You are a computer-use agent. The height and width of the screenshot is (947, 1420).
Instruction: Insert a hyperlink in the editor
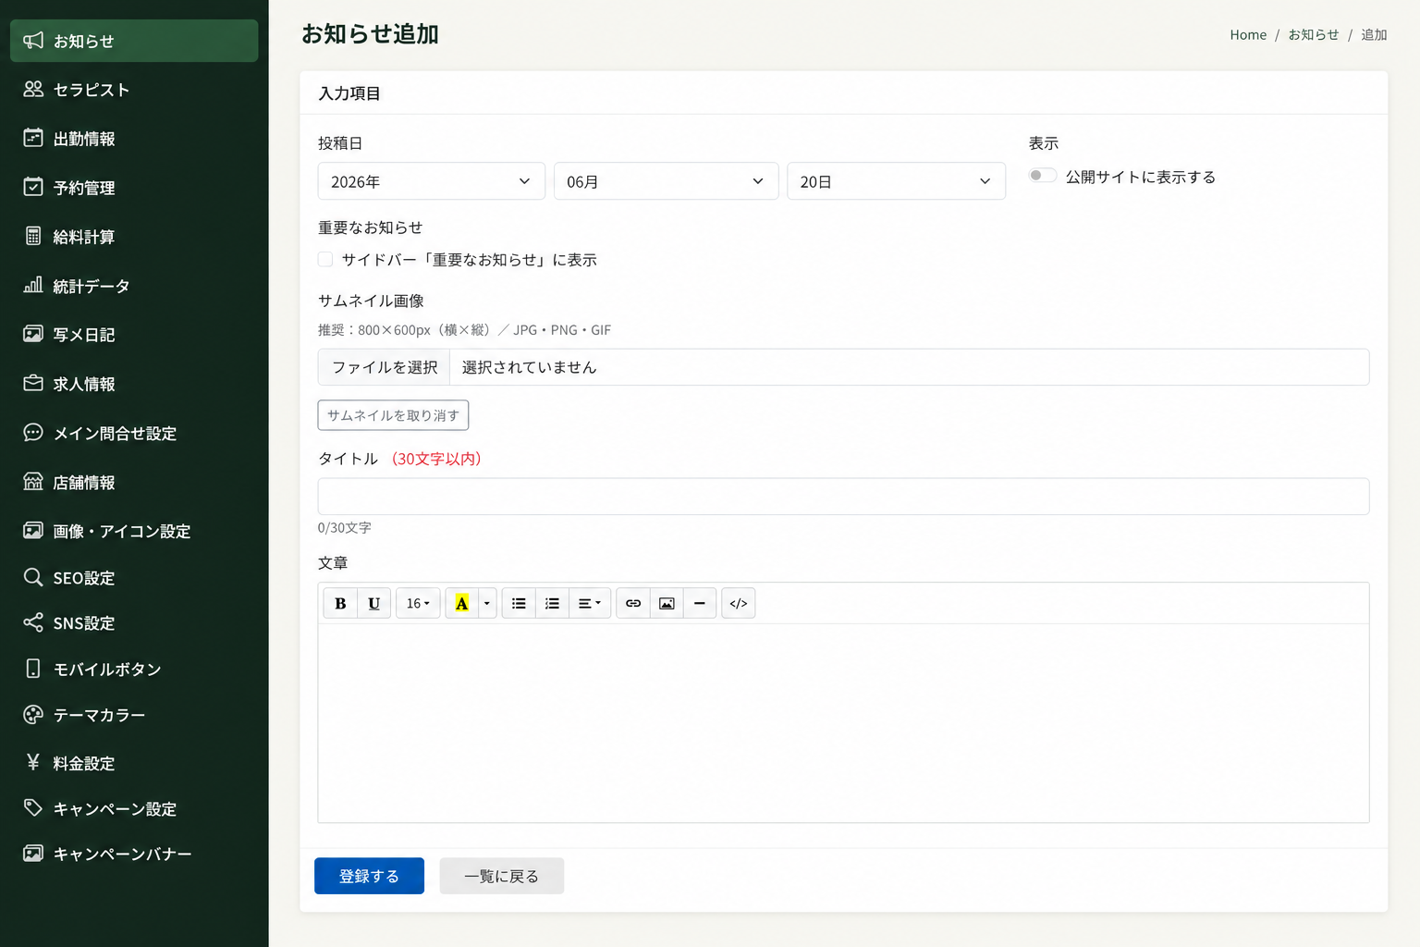(633, 603)
